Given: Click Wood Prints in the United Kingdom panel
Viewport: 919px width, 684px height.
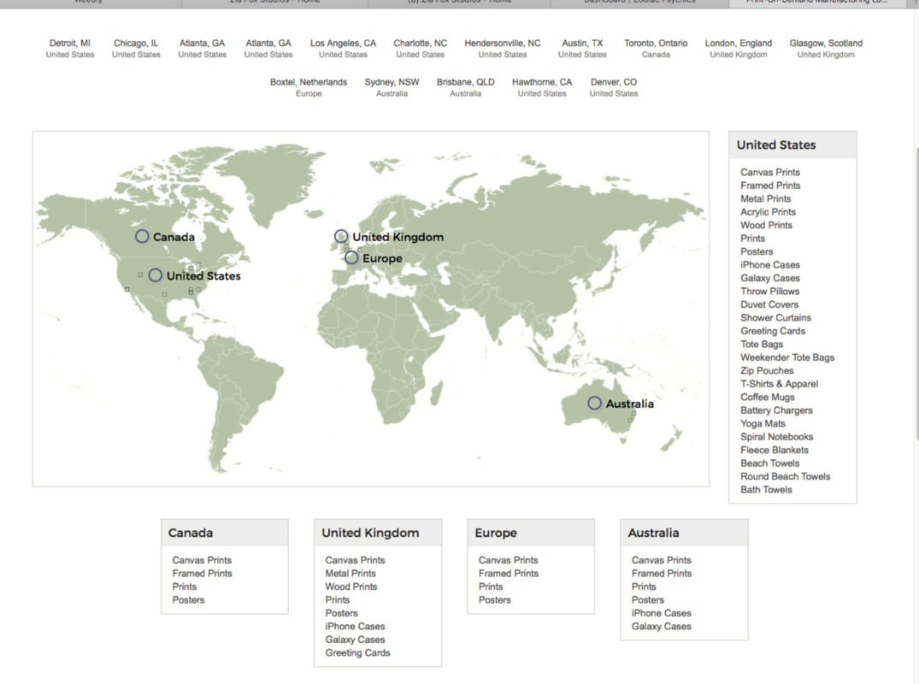Looking at the screenshot, I should (351, 587).
